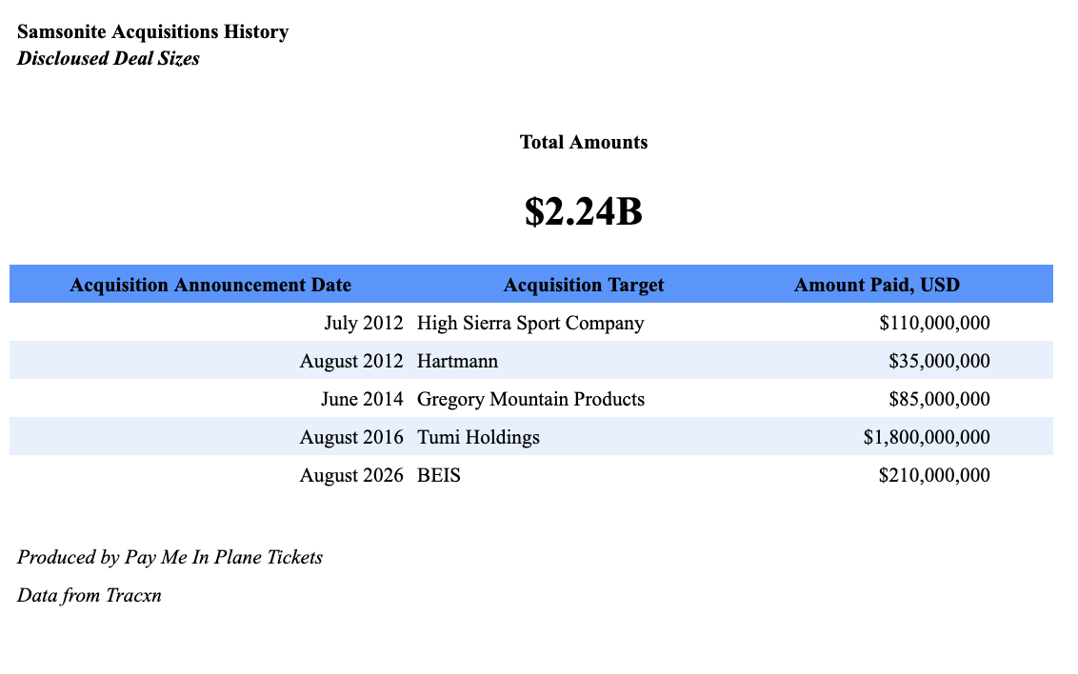The height and width of the screenshot is (674, 1078).
Task: Select the $210,000,000 amount cell
Action: point(934,475)
